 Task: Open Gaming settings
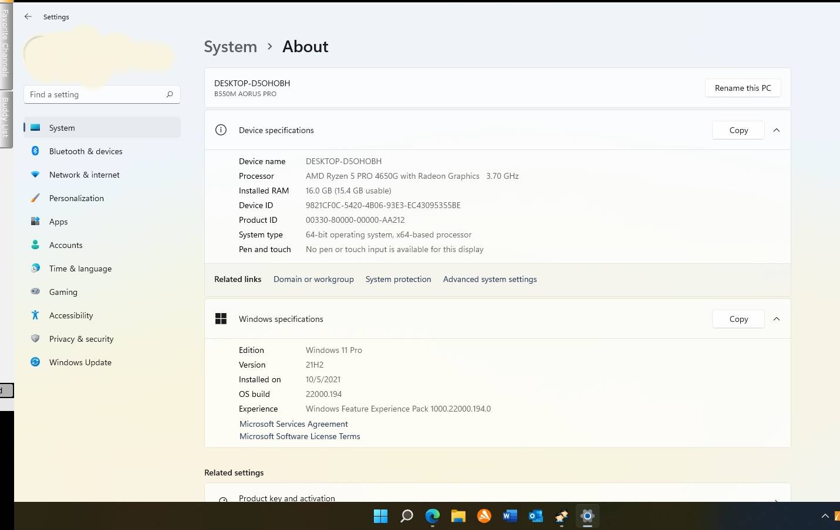[x=102, y=291]
